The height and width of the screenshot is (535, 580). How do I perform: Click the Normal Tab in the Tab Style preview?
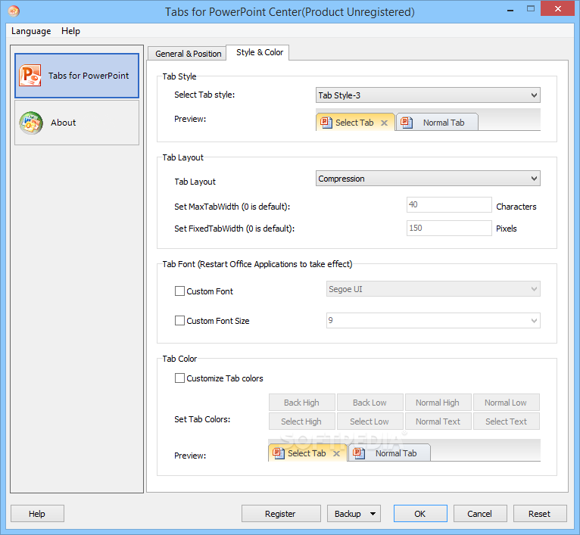(x=437, y=123)
